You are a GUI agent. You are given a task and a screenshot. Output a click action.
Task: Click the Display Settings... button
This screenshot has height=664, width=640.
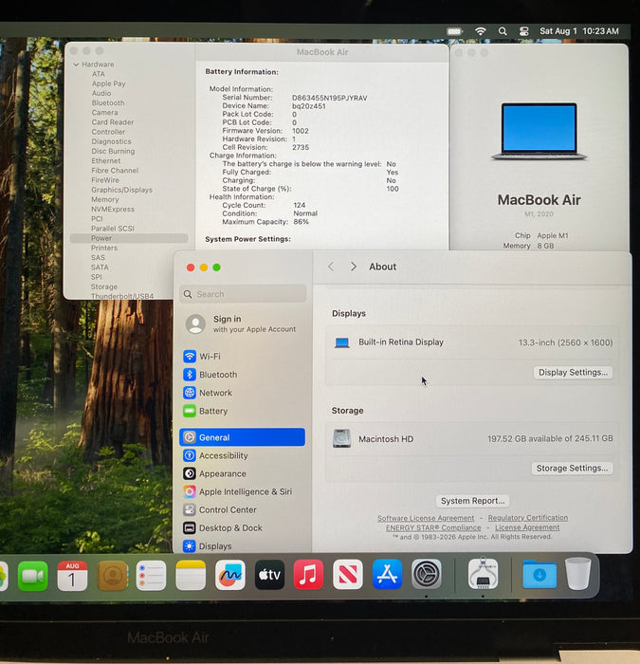pos(573,372)
